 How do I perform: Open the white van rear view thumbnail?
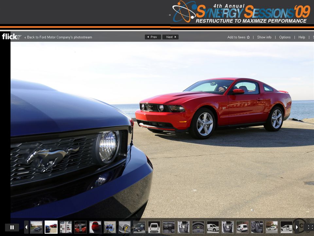[154, 227]
